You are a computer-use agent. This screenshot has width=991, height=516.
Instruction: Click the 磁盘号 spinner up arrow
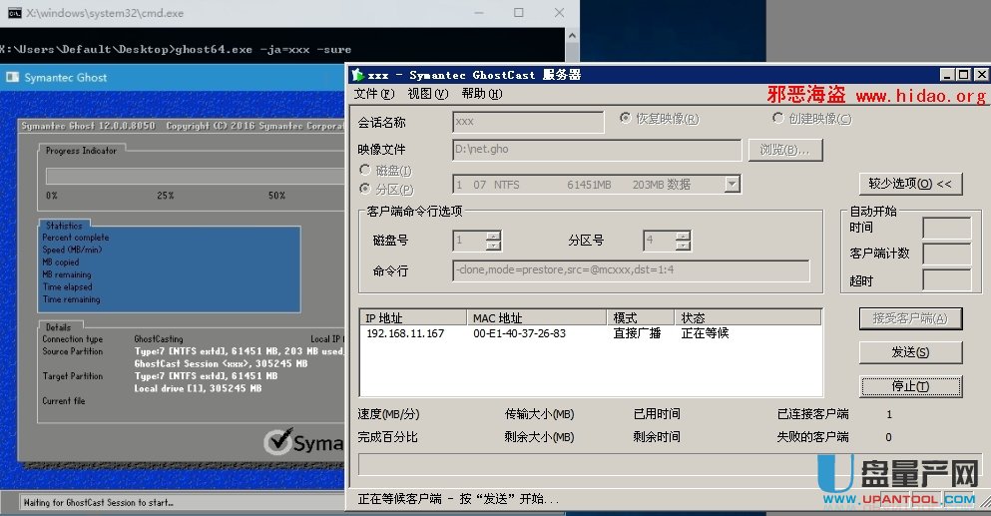tap(493, 237)
